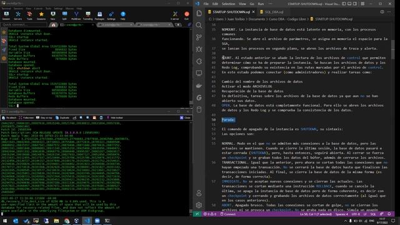Click Duplicate in detached terminal toolbar

(62, 117)
